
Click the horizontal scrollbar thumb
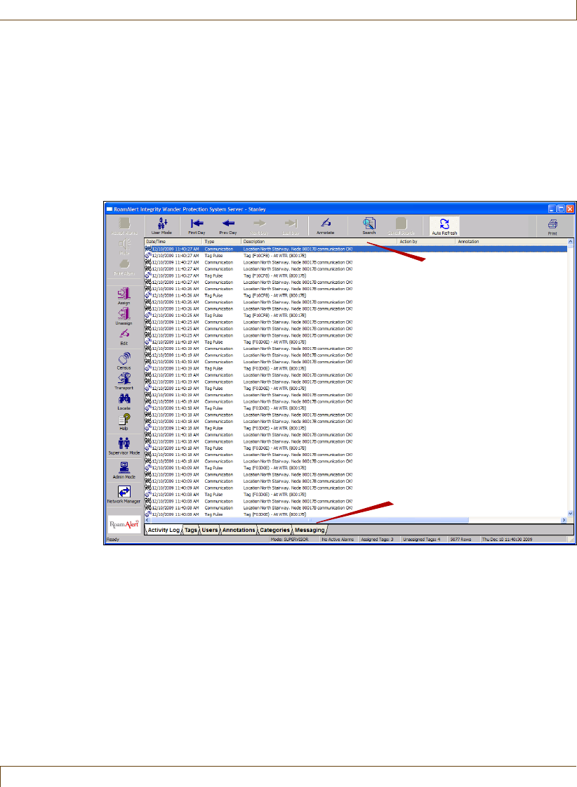point(310,521)
